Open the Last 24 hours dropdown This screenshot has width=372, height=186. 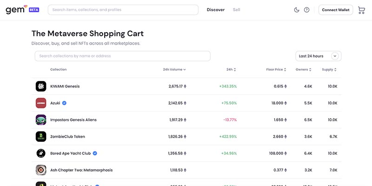(x=318, y=56)
